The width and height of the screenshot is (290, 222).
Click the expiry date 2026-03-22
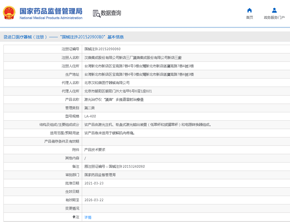click(x=94, y=200)
